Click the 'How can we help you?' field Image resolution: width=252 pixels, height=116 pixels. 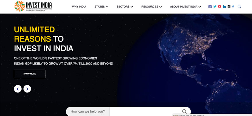pos(128,111)
